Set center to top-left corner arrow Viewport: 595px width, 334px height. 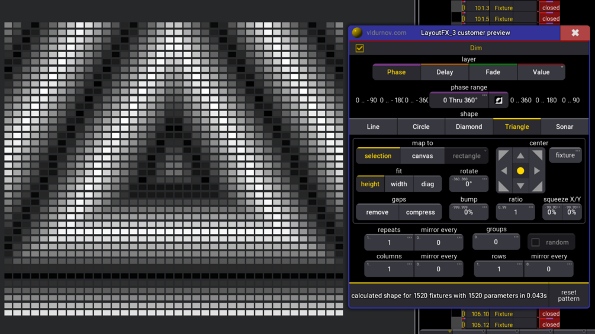[x=504, y=155]
